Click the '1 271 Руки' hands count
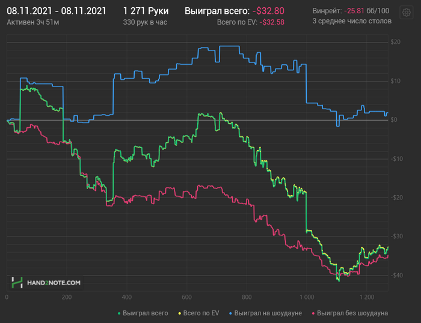 point(146,11)
